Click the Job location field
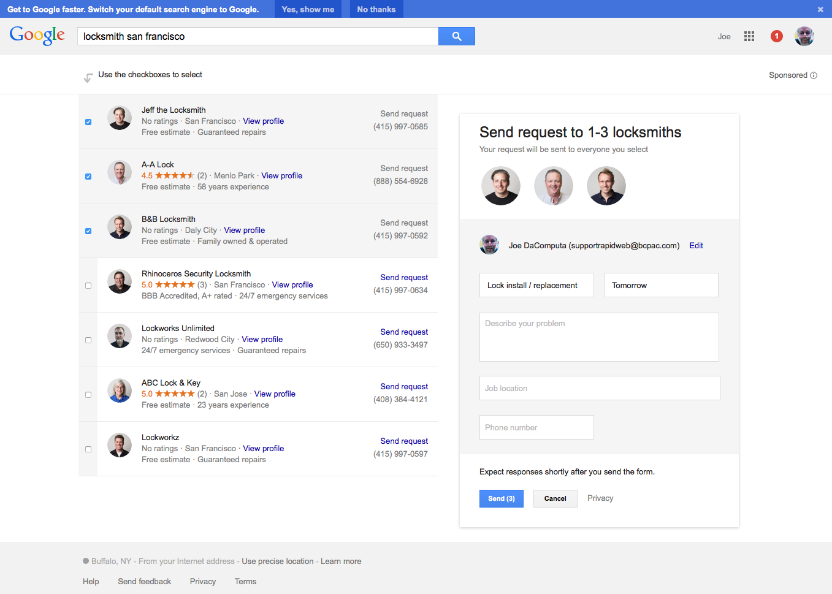Viewport: 832px width, 594px height. [600, 388]
